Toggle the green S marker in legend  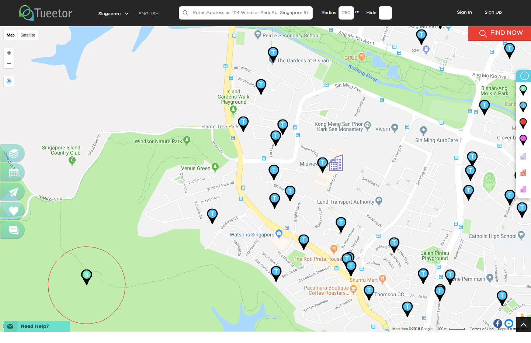523,90
